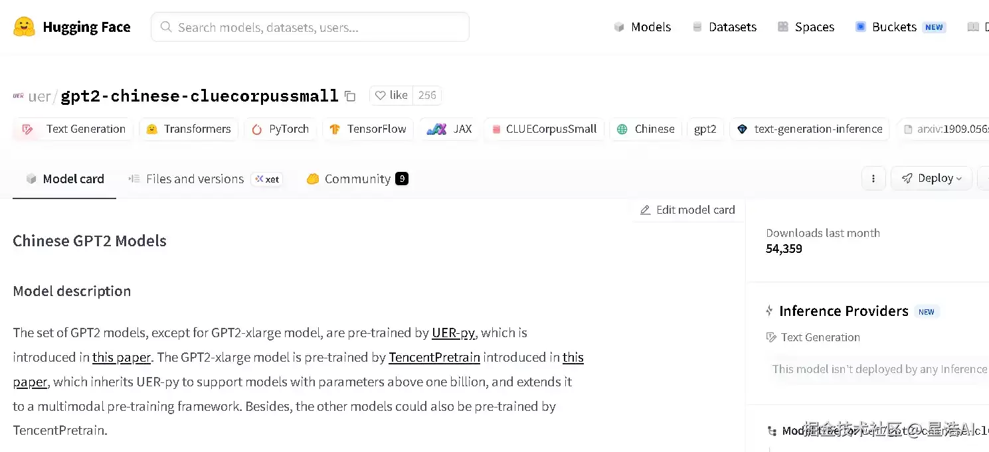Viewport: 989px width, 452px height.
Task: Select the Model card tab
Action: click(x=64, y=179)
